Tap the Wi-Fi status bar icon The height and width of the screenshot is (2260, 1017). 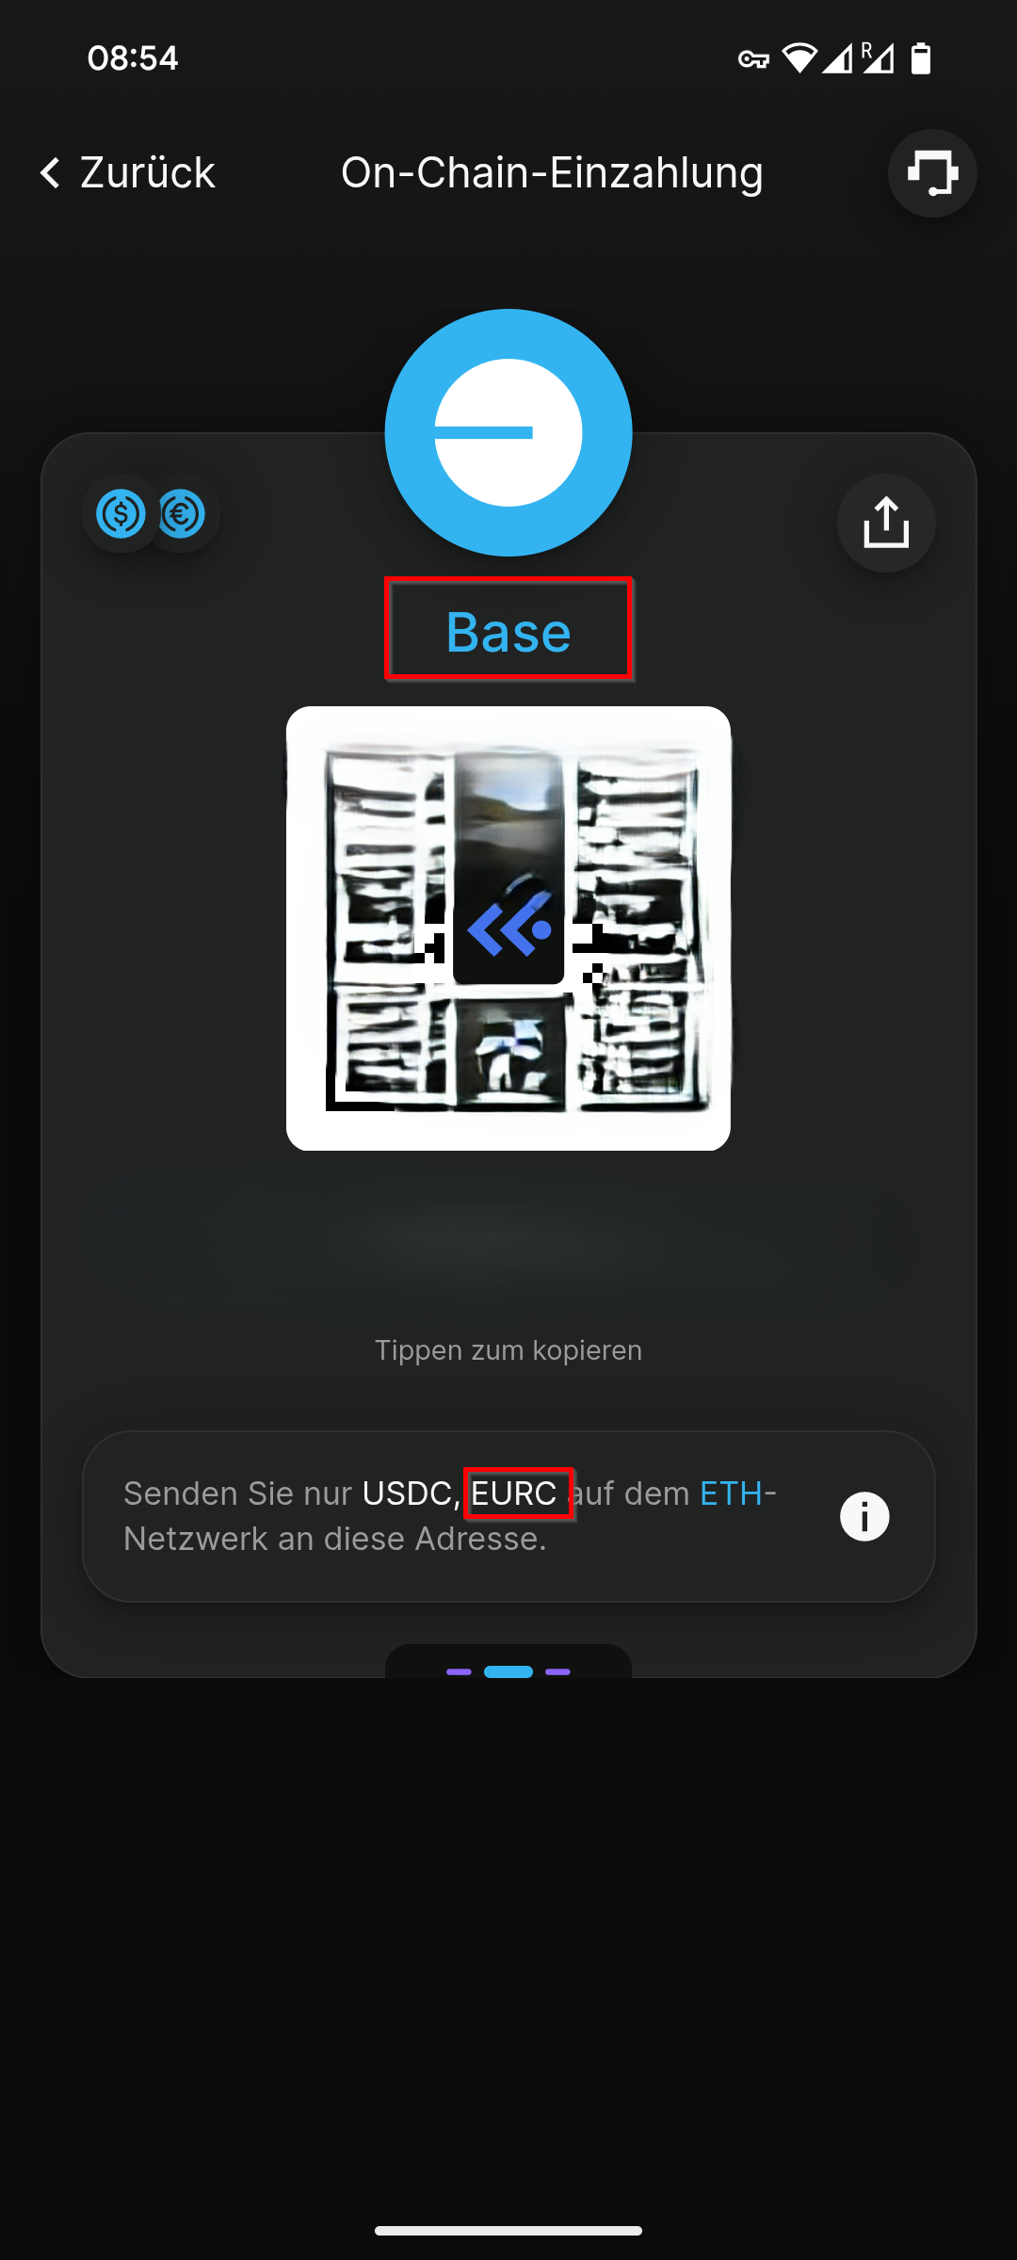(x=799, y=58)
